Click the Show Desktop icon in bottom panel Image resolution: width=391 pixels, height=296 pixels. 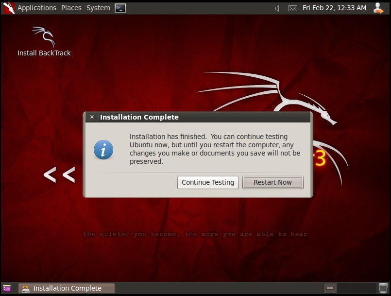click(7, 288)
